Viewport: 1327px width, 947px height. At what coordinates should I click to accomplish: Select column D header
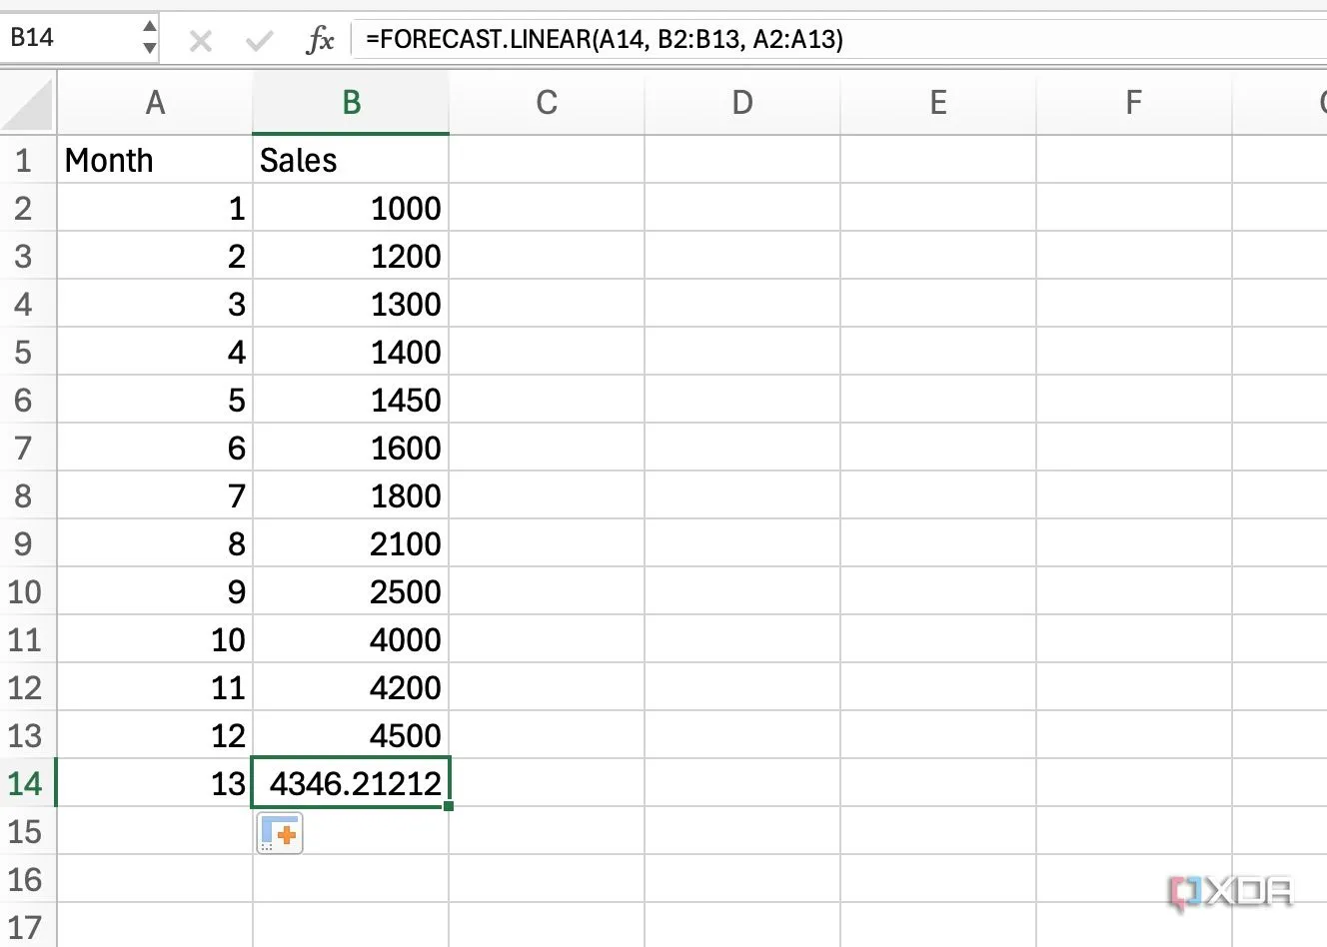(741, 103)
